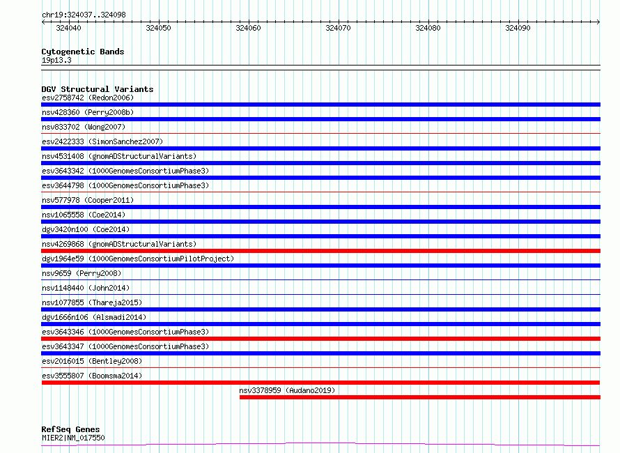The width and height of the screenshot is (620, 453).
Task: Click the thin blue line under nsv9659
Action: [320, 280]
